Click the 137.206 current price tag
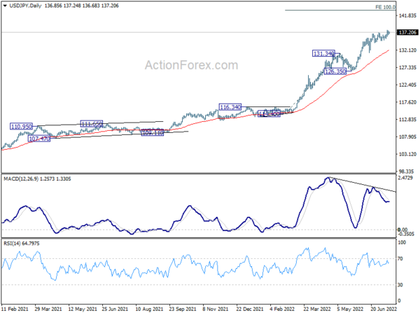Screen dimensions: 420x315 click(407, 32)
